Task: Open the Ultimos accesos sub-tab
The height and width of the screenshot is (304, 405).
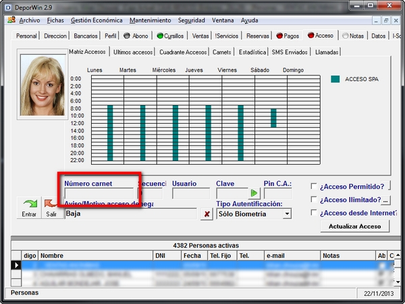Action: pyautogui.click(x=133, y=52)
